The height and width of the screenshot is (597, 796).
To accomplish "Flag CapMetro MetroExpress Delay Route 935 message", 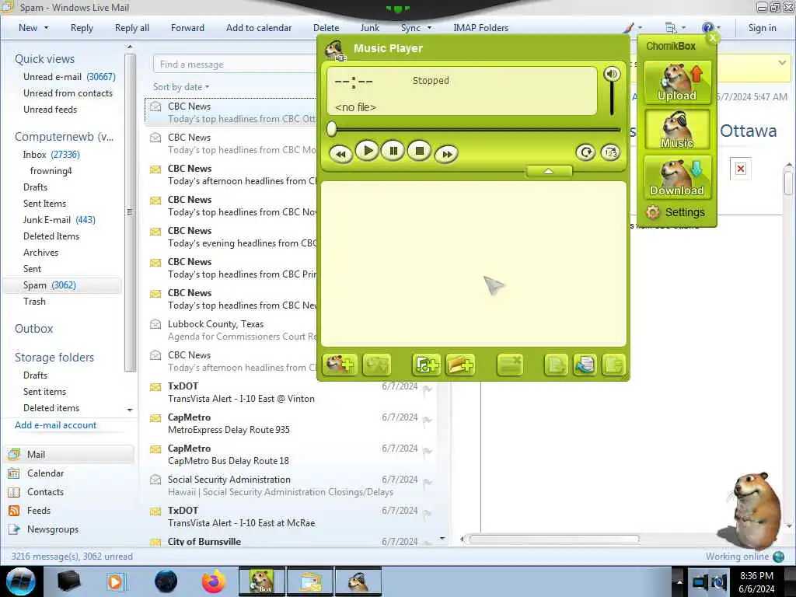I will (x=427, y=420).
